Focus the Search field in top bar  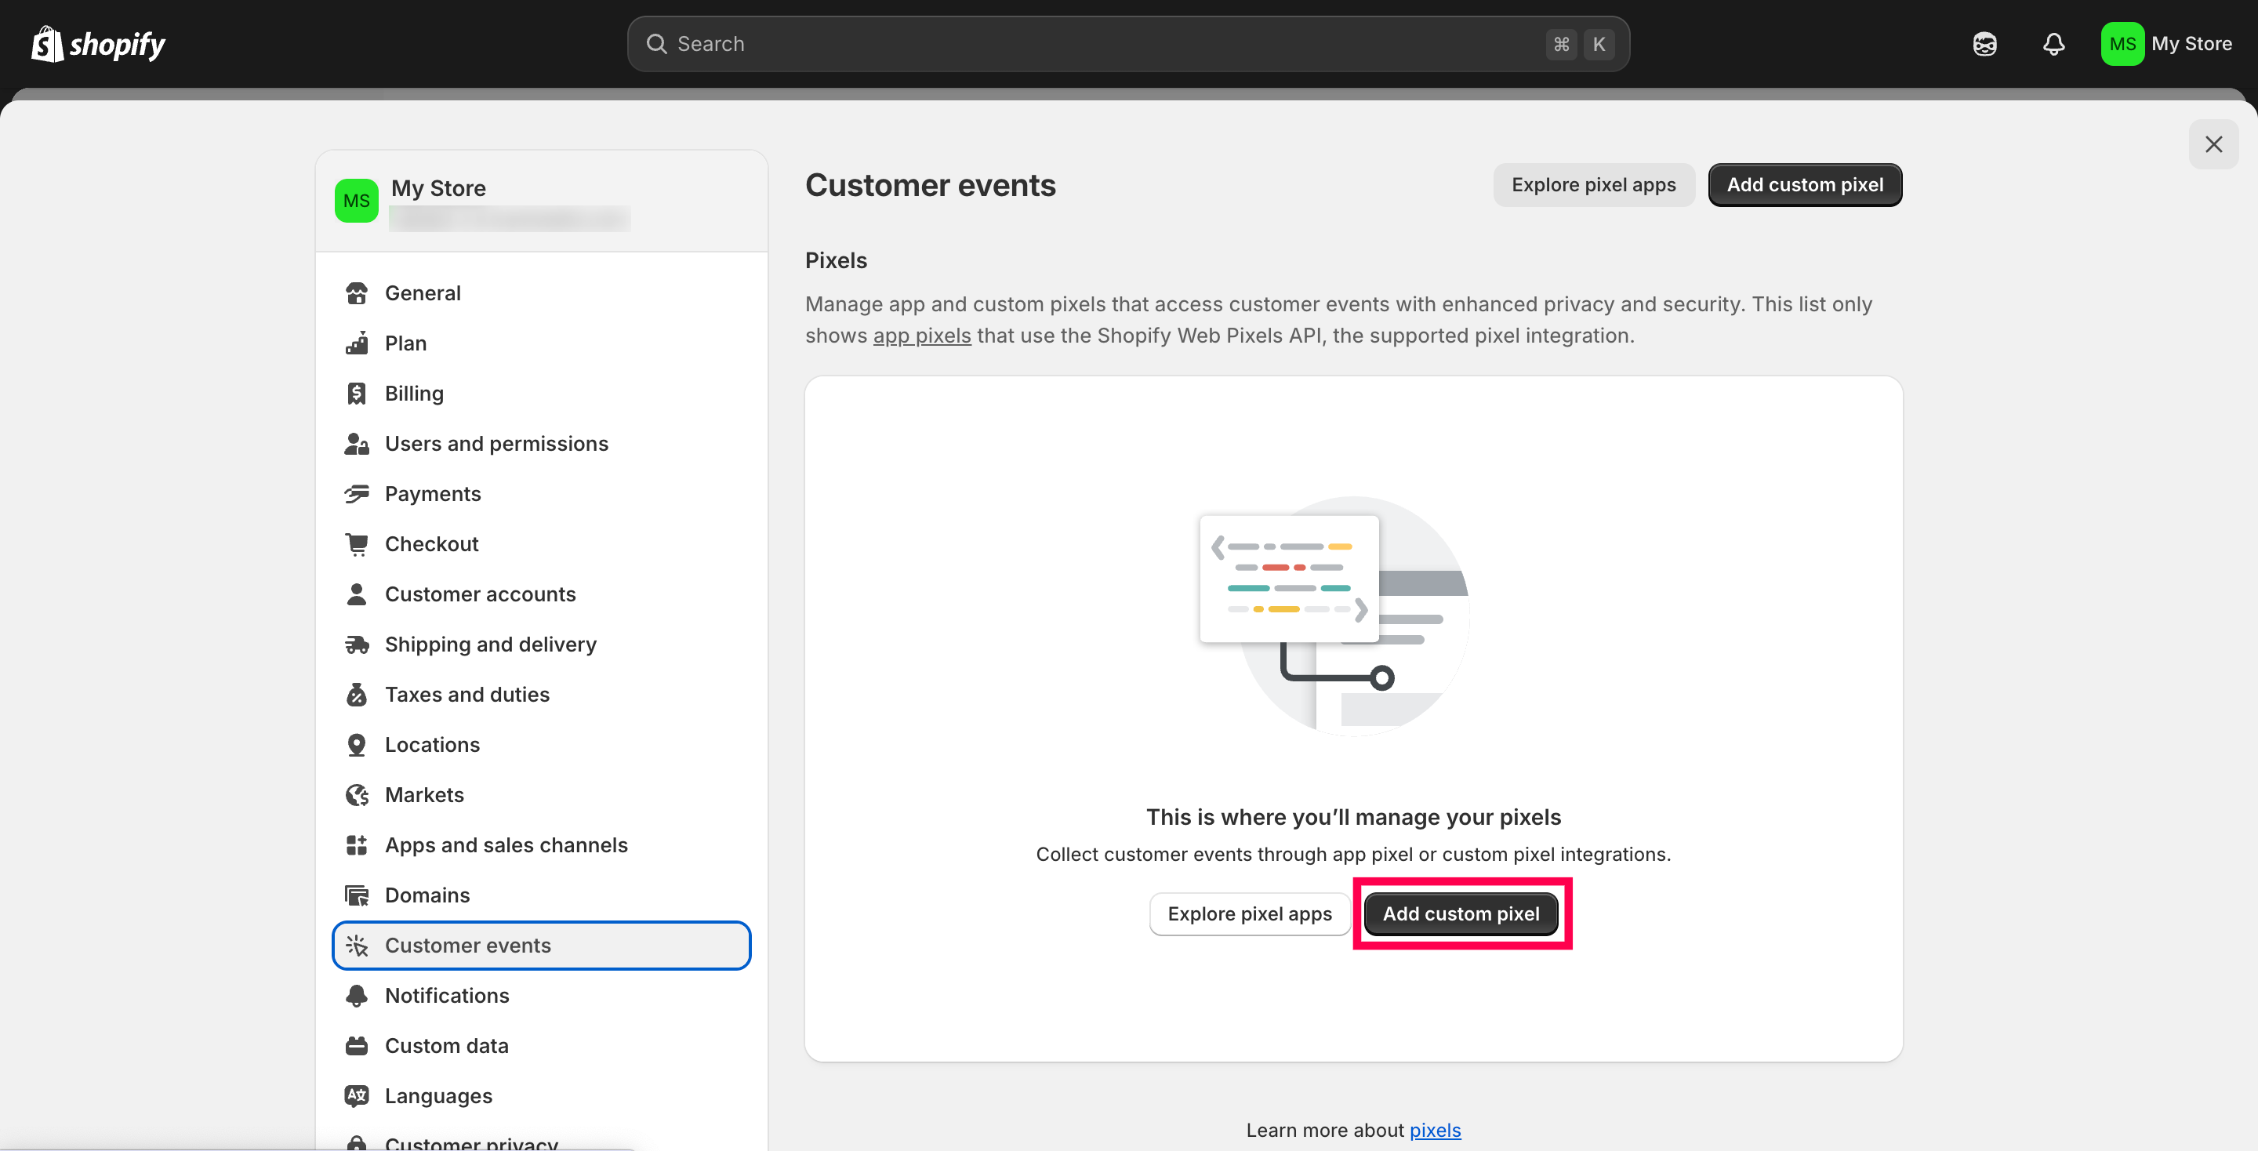tap(1105, 44)
